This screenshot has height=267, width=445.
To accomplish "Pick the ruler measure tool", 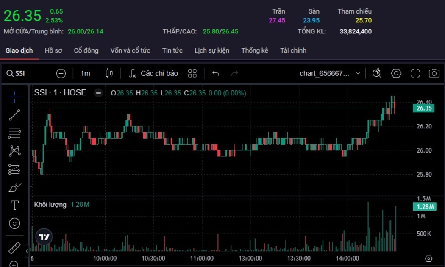I will click(x=14, y=248).
